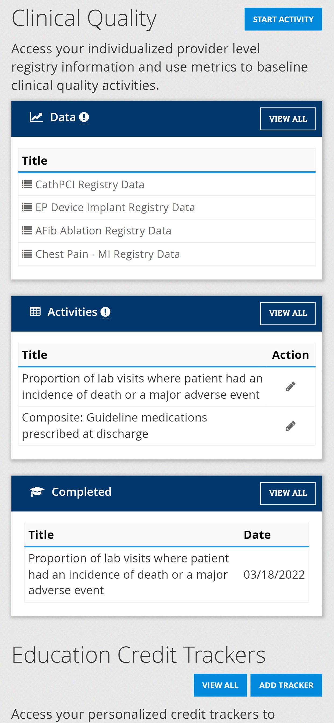Click the graduation cap icon beside Completed
334x723 pixels.
click(x=37, y=492)
